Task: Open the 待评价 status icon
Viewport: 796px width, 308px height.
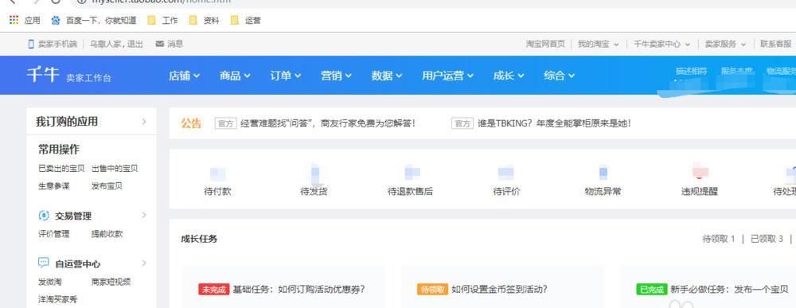Action: 506,173
